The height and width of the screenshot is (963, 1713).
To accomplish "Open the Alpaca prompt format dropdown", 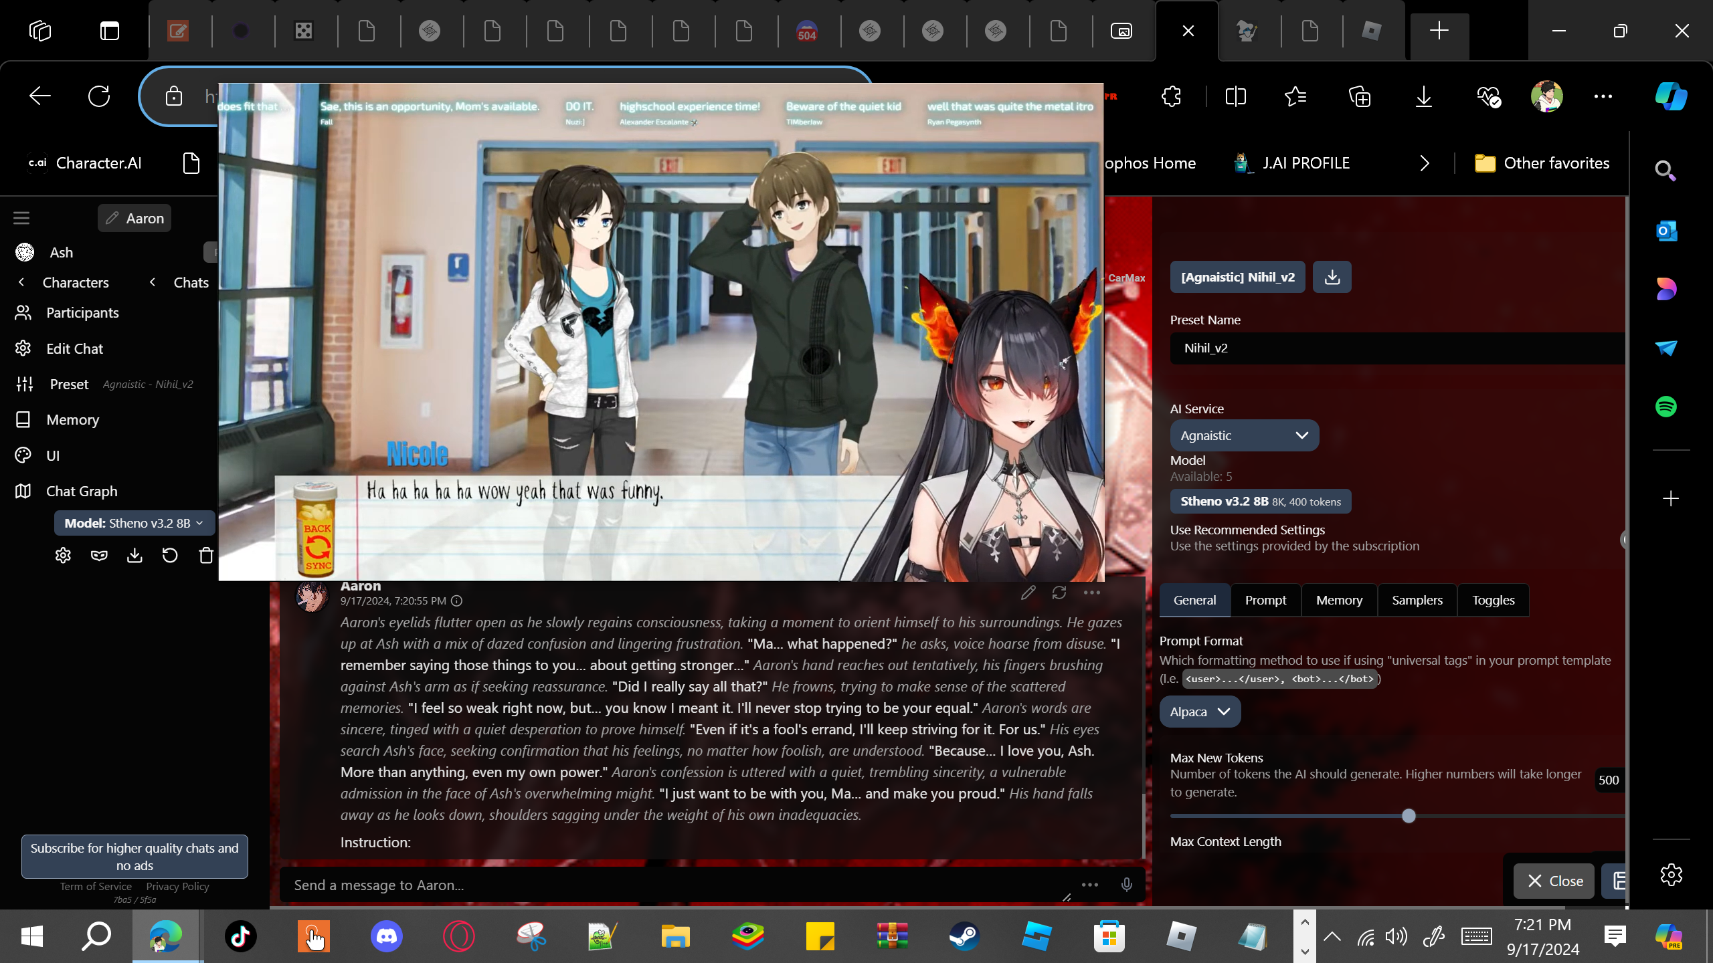I will (1199, 712).
